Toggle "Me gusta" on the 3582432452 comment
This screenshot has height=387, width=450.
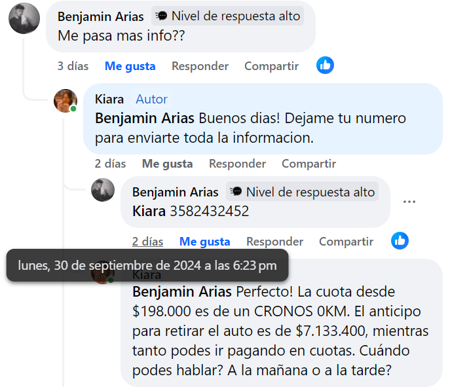[x=204, y=242]
